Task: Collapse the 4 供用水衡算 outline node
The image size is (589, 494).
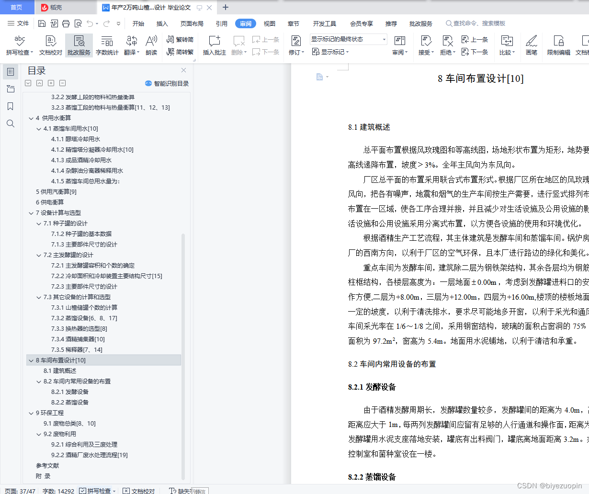Action: (31, 118)
